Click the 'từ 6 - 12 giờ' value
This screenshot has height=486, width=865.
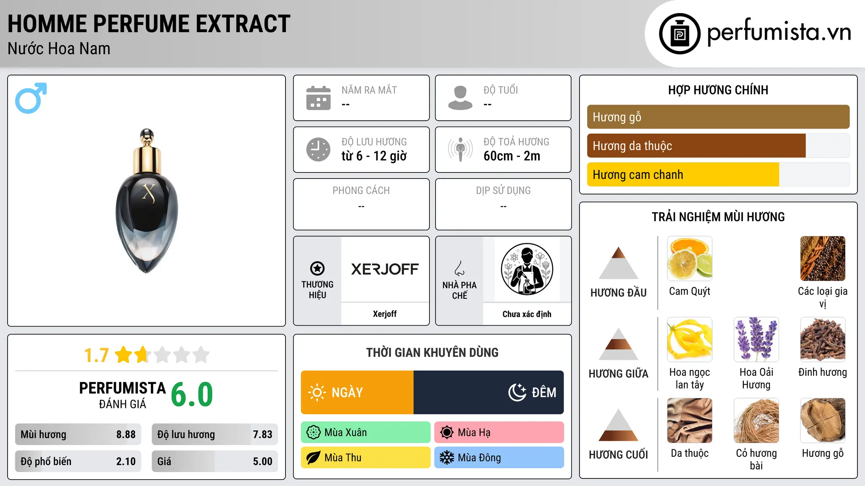click(374, 156)
